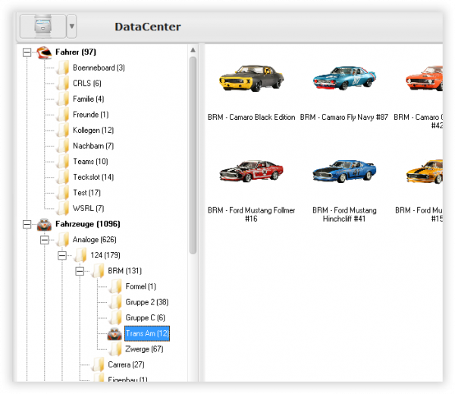Click the 'BRM - Camaro Fly Navy #87' caption

pyautogui.click(x=344, y=118)
